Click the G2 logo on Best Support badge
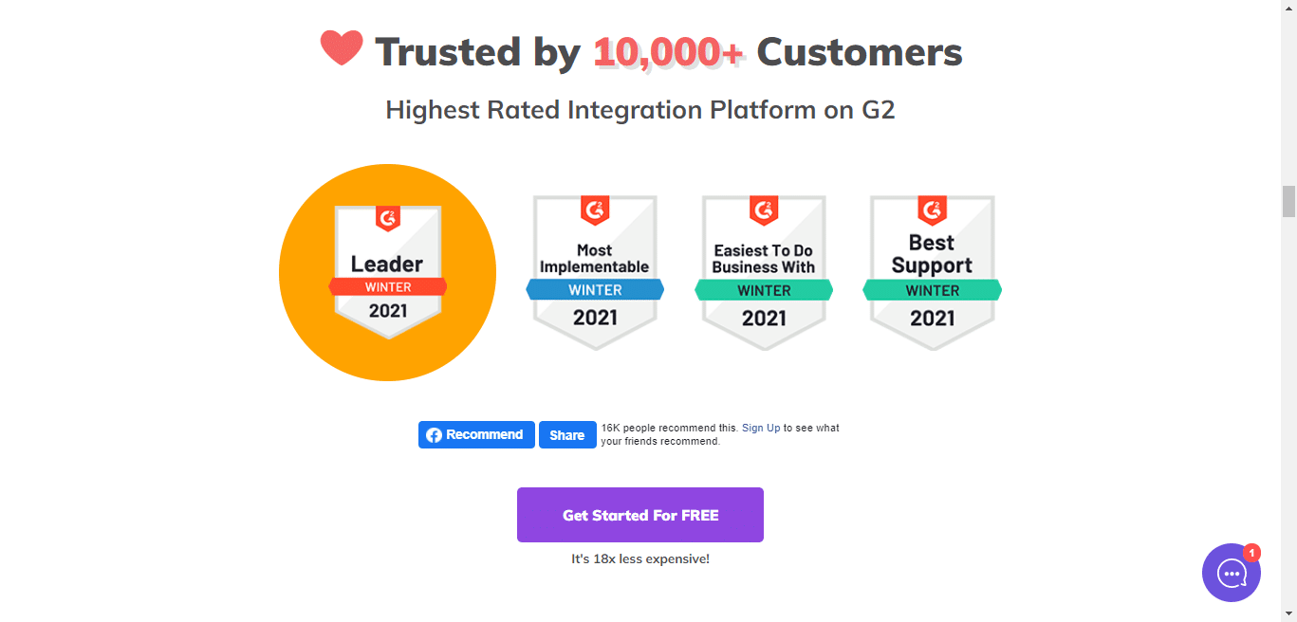The width and height of the screenshot is (1297, 622). 932,210
